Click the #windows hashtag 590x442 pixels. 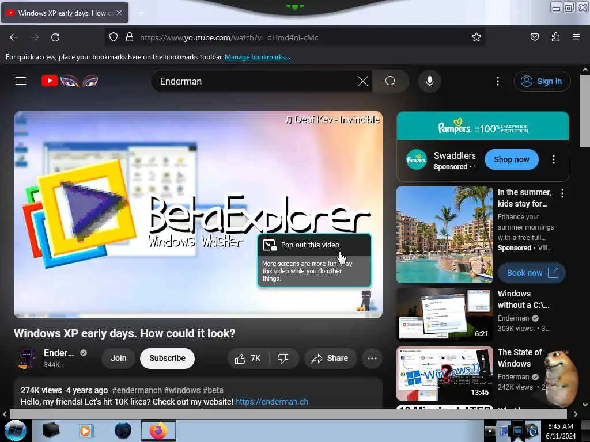point(182,390)
